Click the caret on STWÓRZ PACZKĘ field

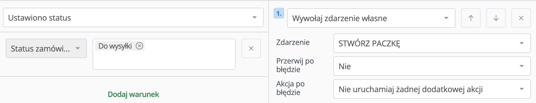(x=522, y=43)
